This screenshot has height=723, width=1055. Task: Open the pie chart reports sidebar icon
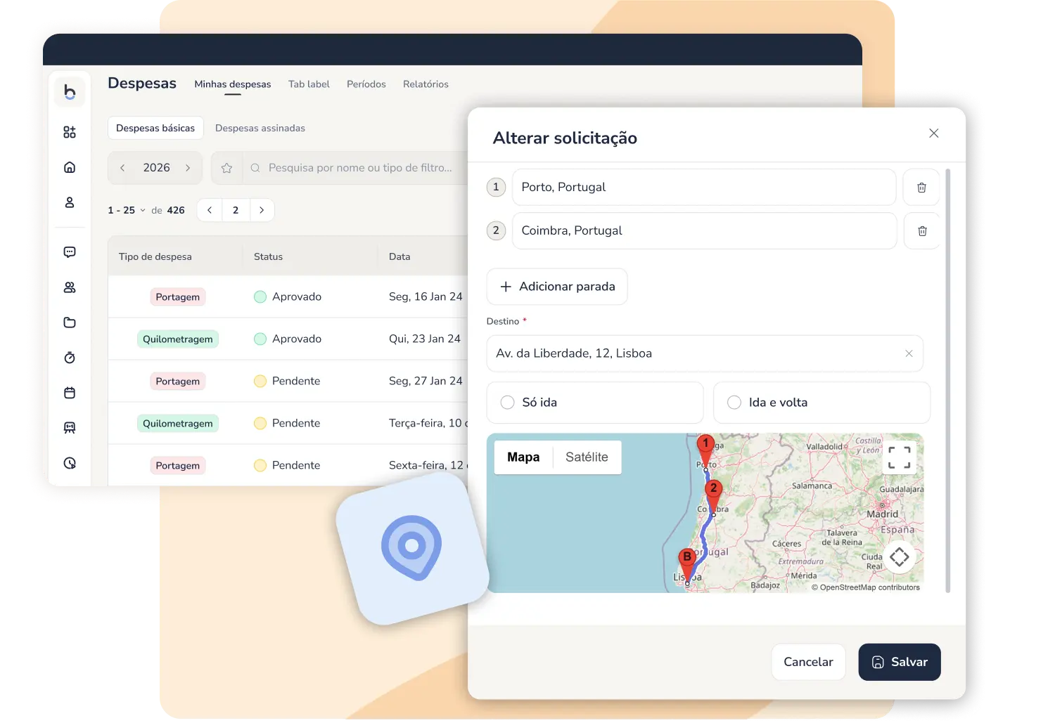pyautogui.click(x=70, y=463)
